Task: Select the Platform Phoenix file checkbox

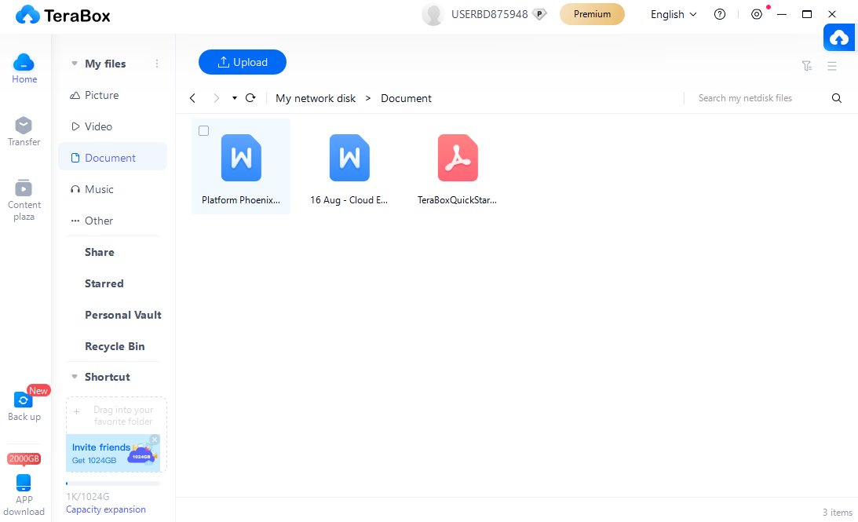Action: coord(203,131)
